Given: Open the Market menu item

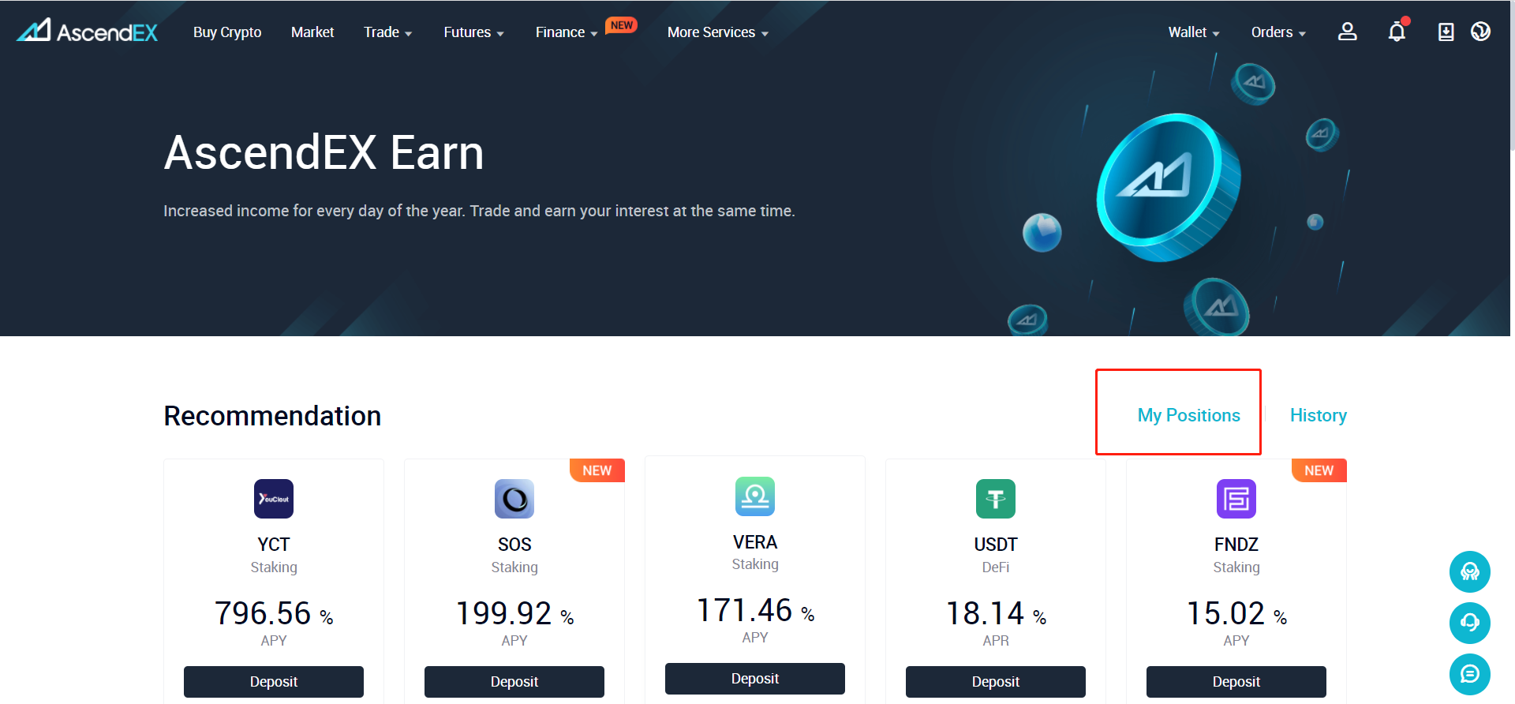Looking at the screenshot, I should (312, 32).
